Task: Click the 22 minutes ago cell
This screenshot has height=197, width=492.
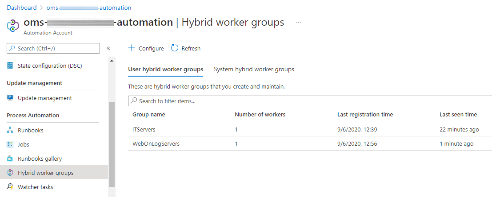Action: [460, 129]
